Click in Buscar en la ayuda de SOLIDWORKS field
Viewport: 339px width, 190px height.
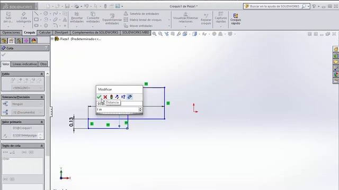(274, 6)
